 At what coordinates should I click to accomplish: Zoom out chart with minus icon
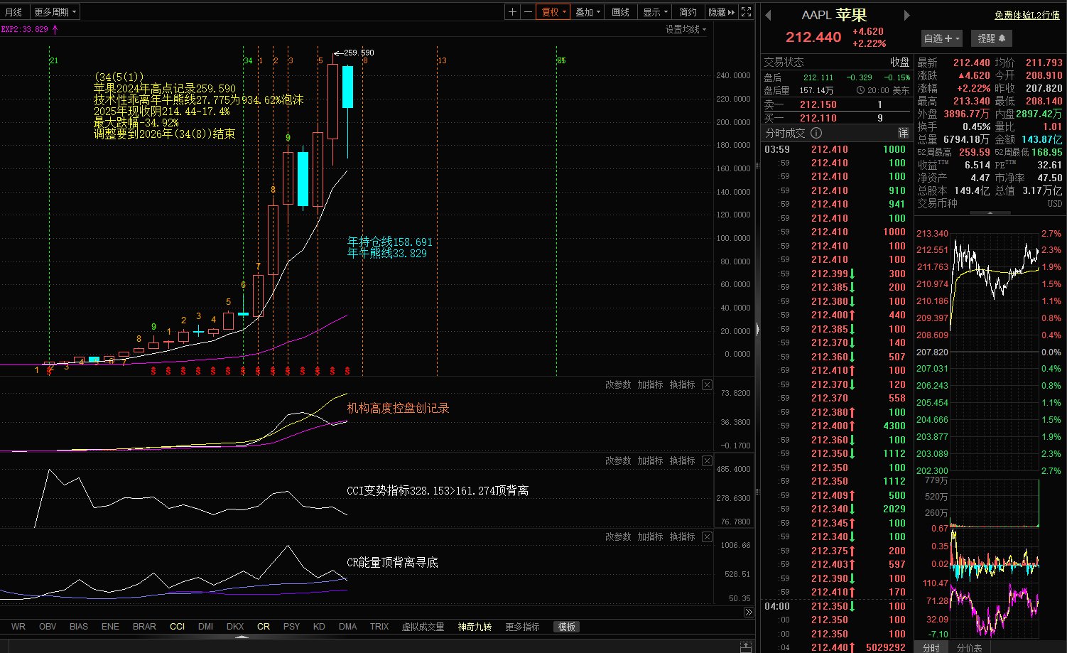(x=528, y=12)
